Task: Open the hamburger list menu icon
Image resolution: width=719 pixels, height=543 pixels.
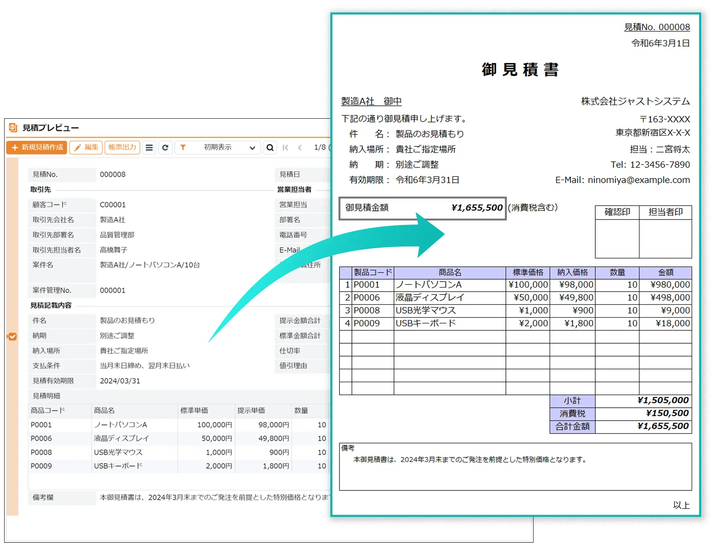Action: pyautogui.click(x=149, y=148)
